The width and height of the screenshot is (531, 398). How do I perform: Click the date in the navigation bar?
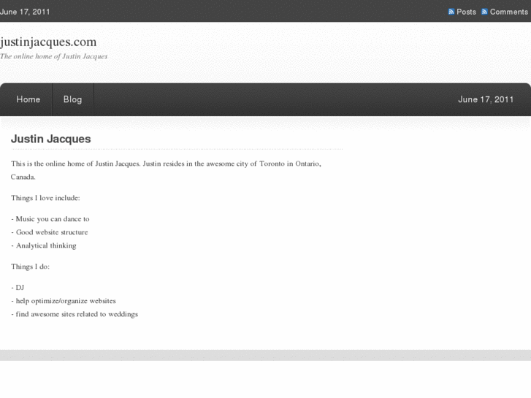coord(486,99)
